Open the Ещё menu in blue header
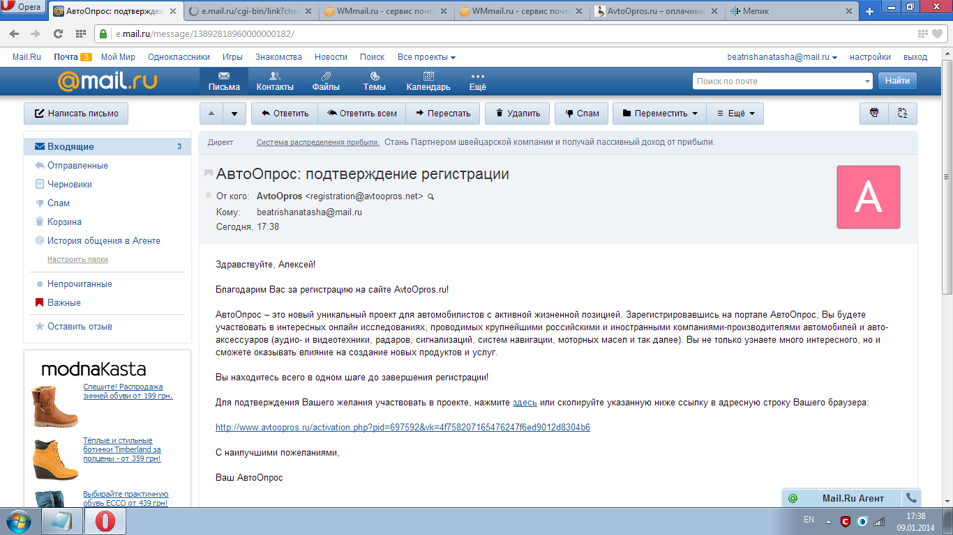The height and width of the screenshot is (535, 953). click(478, 81)
